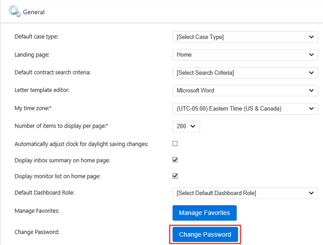Screen dimensions: 323x245
Task: Click chevron arrow on Dashboard Role select
Action: coord(311,193)
